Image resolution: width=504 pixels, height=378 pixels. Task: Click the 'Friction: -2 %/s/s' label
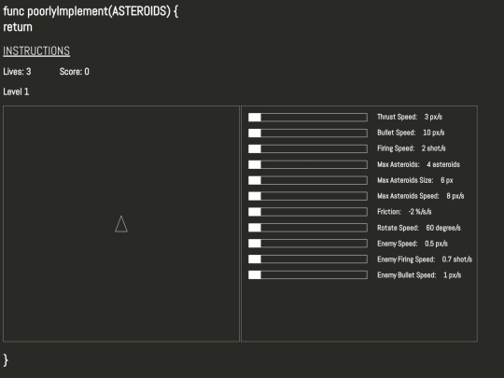404,212
